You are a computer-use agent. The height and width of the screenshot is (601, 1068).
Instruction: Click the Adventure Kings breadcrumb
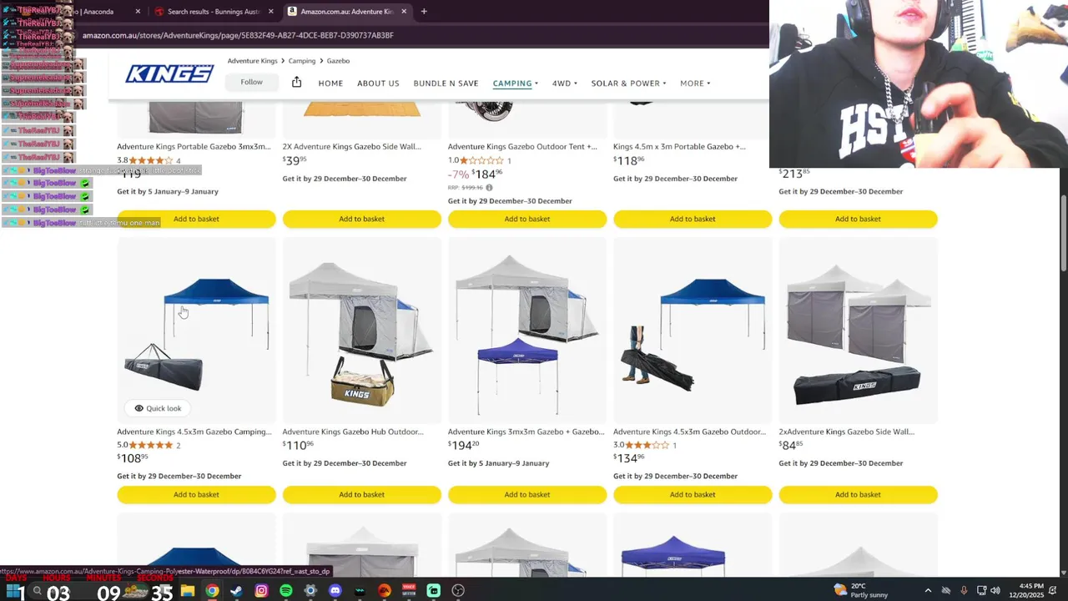click(x=252, y=61)
